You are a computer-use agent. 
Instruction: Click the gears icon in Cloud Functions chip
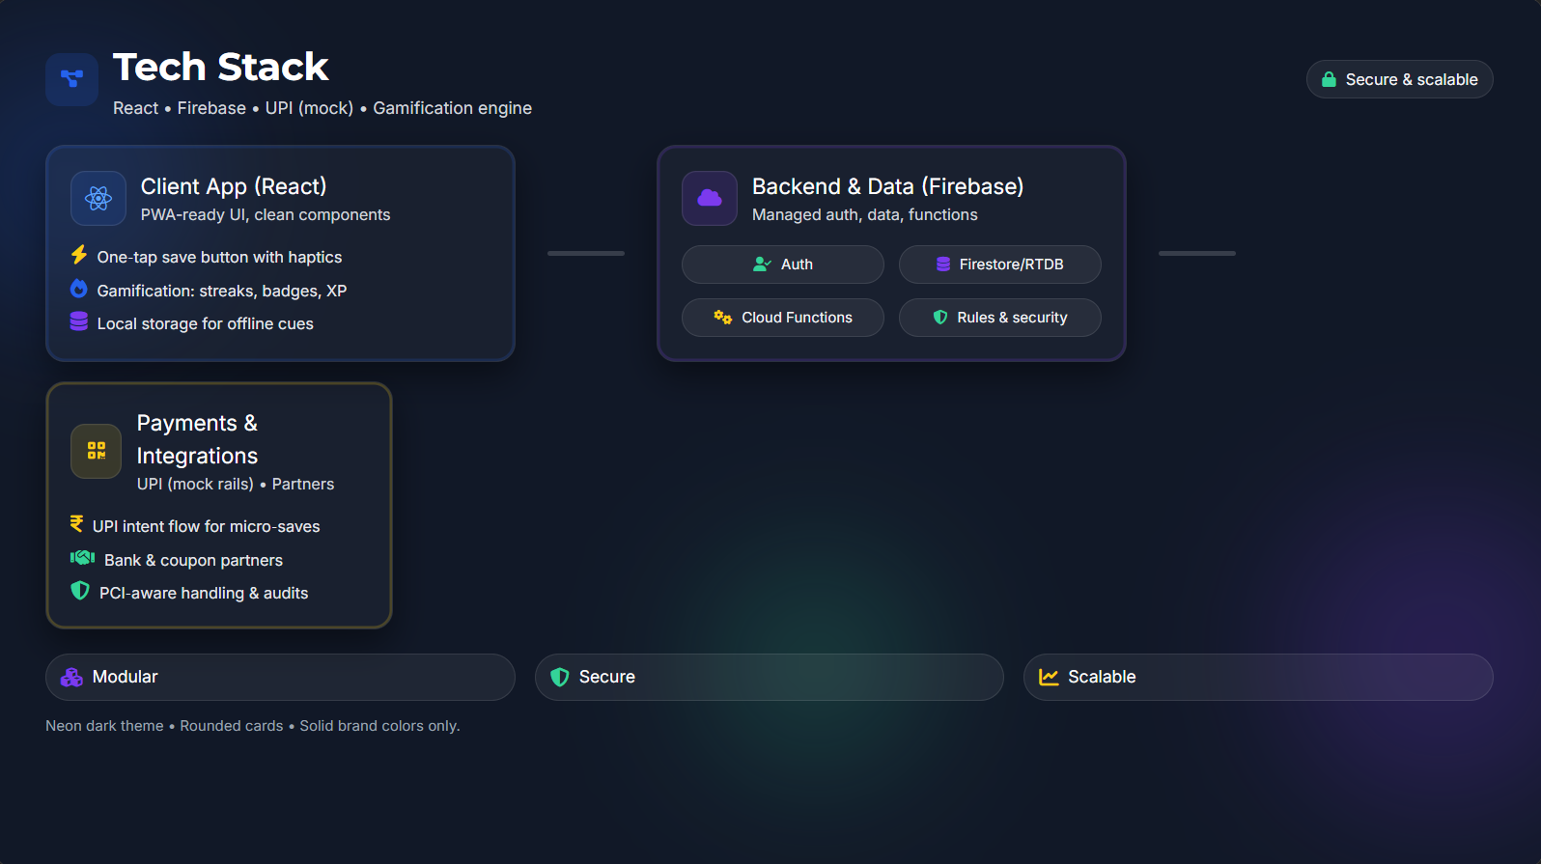click(722, 317)
